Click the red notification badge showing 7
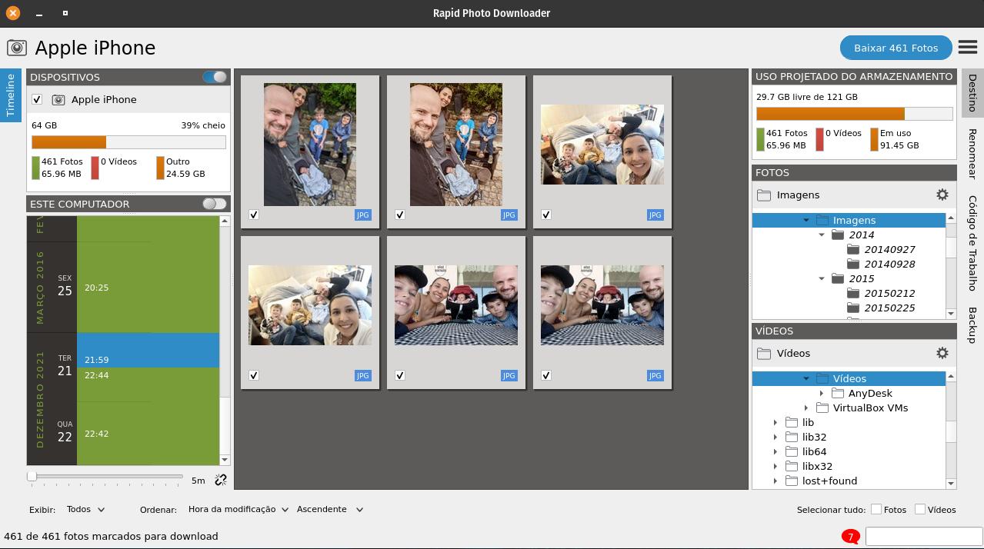The height and width of the screenshot is (549, 984). coord(850,537)
